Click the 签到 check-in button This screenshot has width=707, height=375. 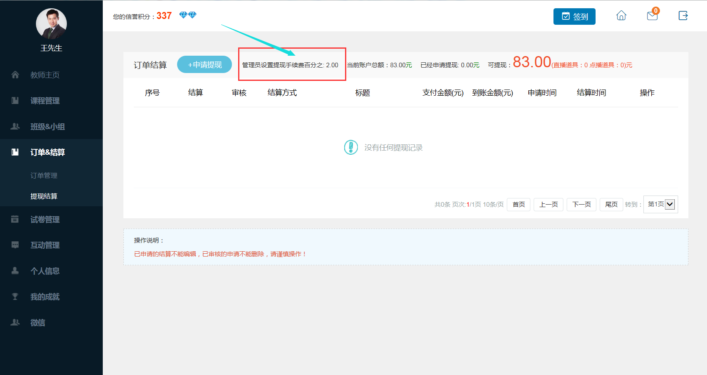(x=574, y=17)
